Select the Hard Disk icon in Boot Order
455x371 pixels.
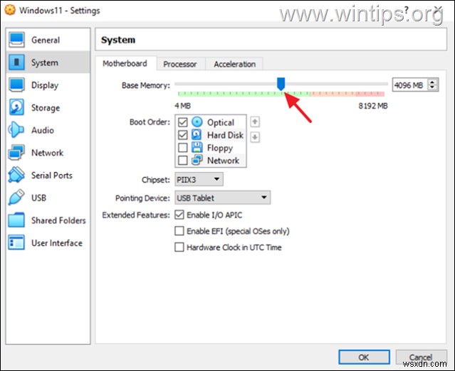tap(197, 134)
